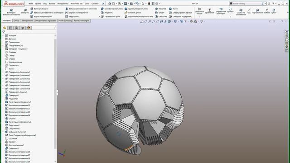Click the command search field

click(x=247, y=4)
